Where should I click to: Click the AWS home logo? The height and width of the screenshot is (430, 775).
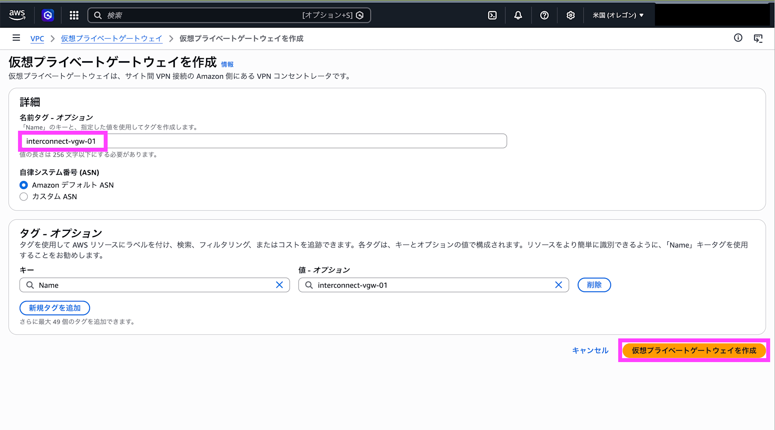(17, 14)
